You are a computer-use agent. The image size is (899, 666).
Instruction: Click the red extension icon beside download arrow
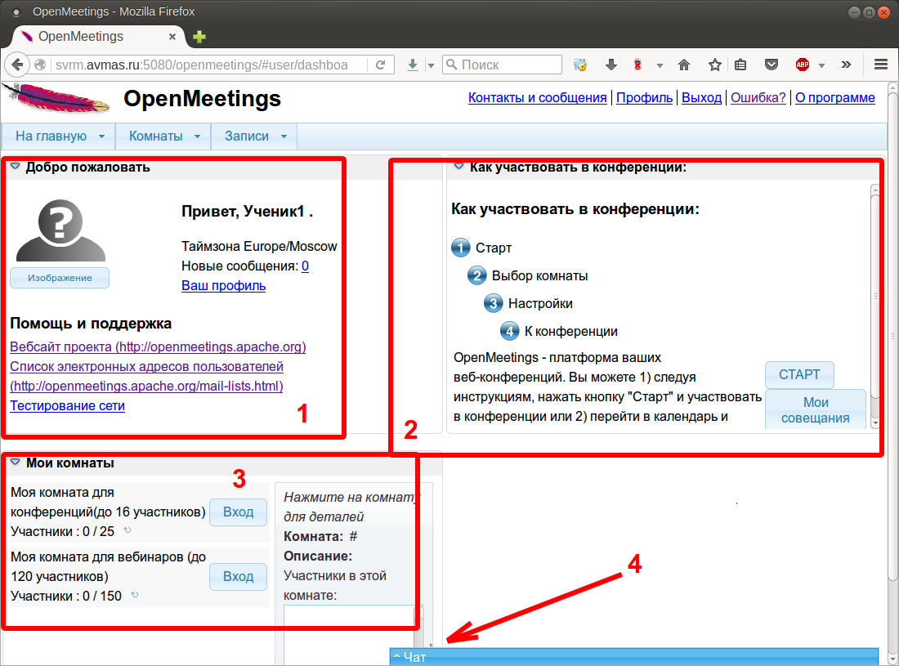(637, 65)
